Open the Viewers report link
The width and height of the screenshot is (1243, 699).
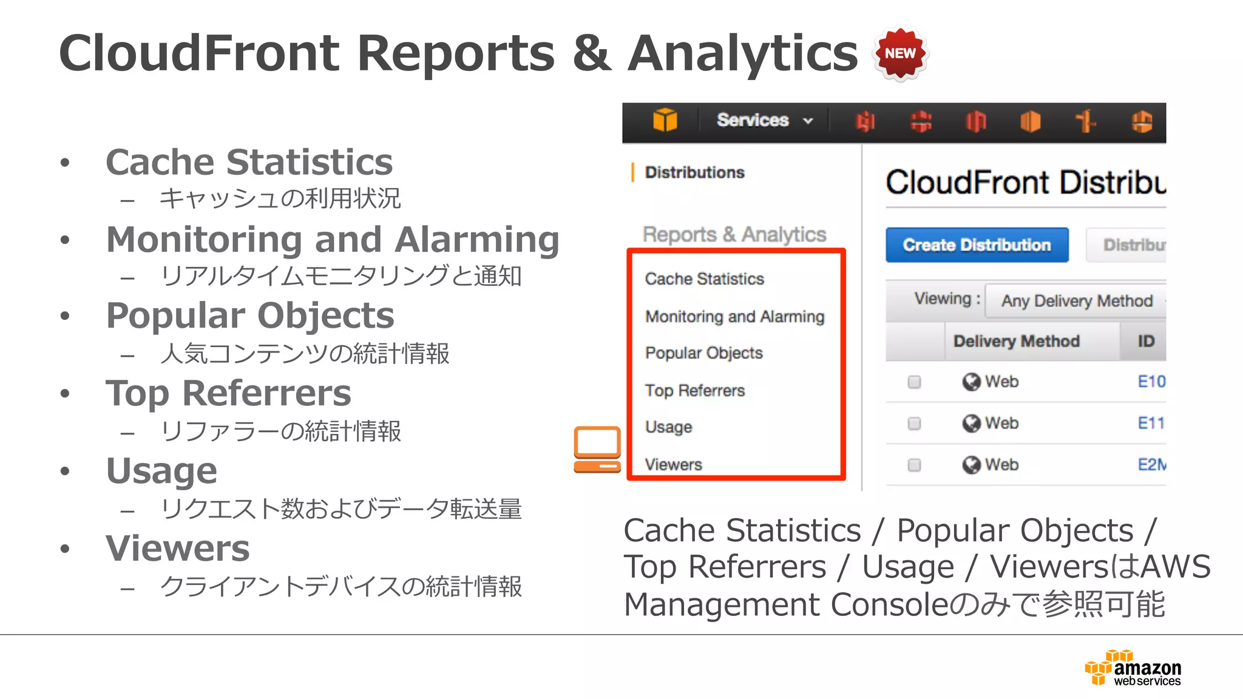click(673, 464)
